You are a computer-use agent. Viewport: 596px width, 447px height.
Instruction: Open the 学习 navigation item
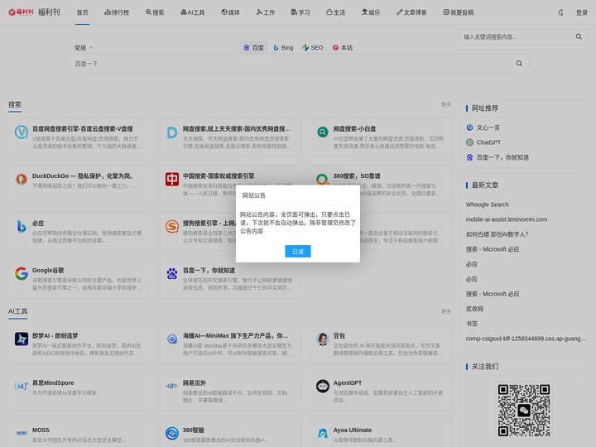[300, 12]
